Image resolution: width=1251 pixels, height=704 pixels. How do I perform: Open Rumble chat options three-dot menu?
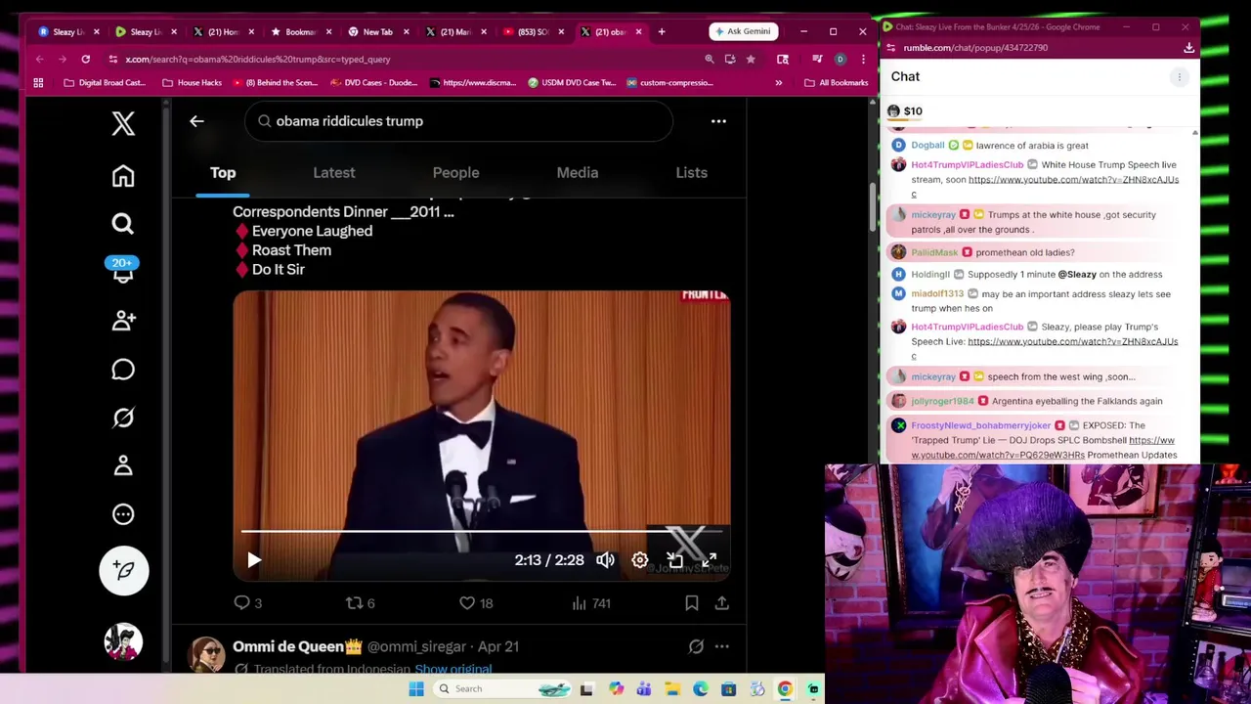coord(1179,76)
